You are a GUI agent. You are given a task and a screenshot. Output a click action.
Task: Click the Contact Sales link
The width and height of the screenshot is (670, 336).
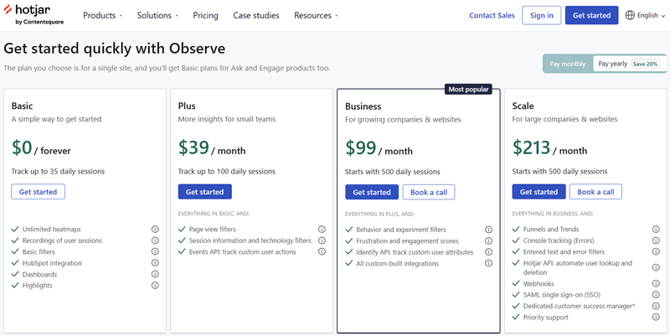point(492,15)
